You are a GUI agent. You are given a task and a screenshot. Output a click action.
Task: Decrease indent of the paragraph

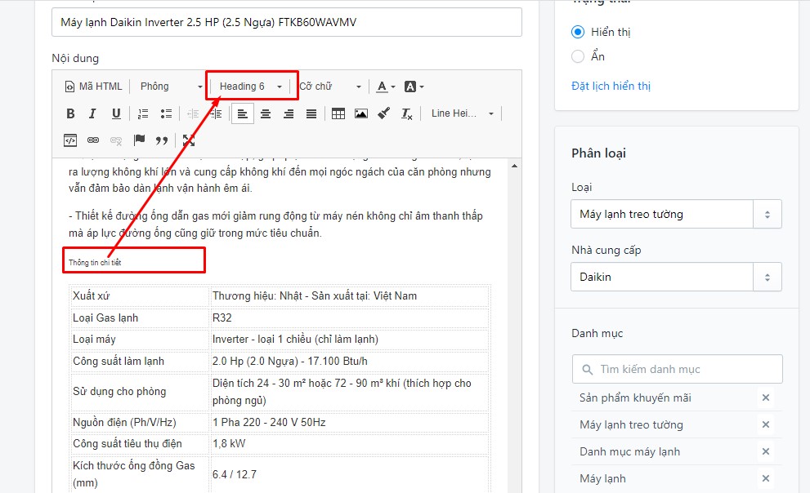pos(193,113)
